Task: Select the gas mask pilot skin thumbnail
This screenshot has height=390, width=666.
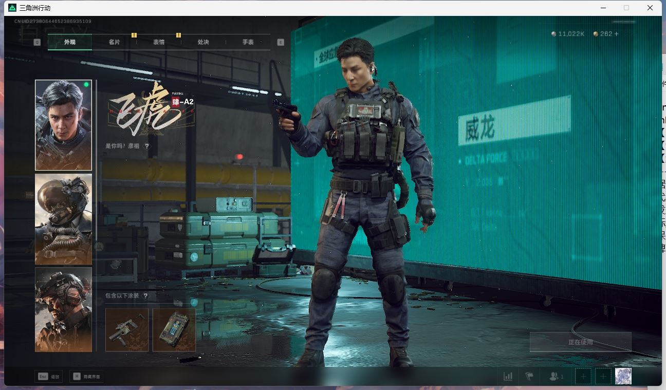Action: click(63, 219)
